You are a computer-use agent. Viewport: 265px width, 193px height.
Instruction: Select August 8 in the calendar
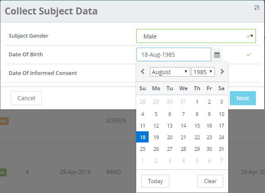[x=197, y=114]
